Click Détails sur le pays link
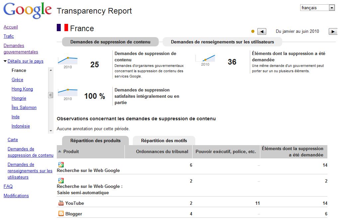The height and width of the screenshot is (223, 338). 26,61
